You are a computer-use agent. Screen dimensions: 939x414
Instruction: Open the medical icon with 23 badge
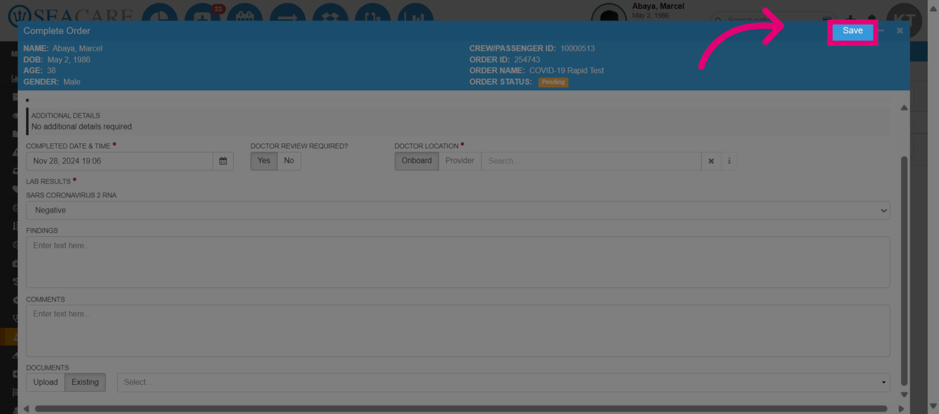tap(202, 13)
